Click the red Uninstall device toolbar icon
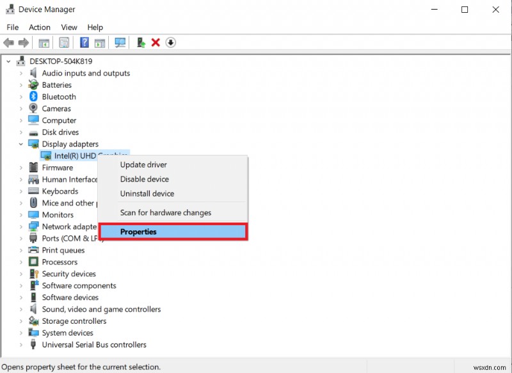The height and width of the screenshot is (373, 512). pos(156,42)
